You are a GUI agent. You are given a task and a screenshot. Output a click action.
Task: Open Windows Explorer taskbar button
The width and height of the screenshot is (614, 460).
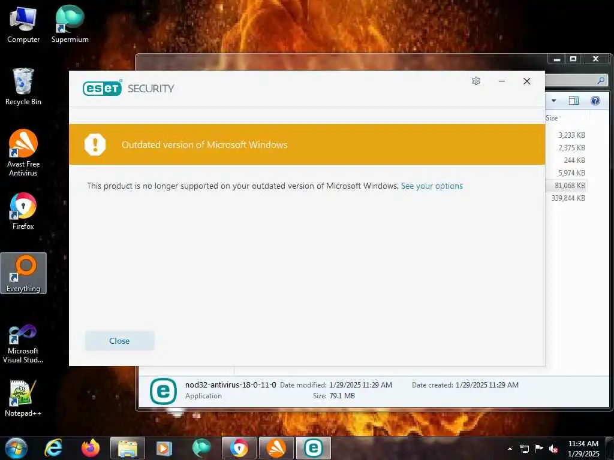128,448
